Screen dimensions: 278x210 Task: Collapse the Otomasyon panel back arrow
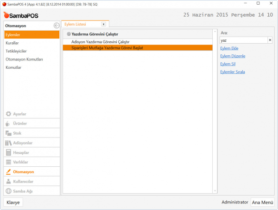[56, 26]
